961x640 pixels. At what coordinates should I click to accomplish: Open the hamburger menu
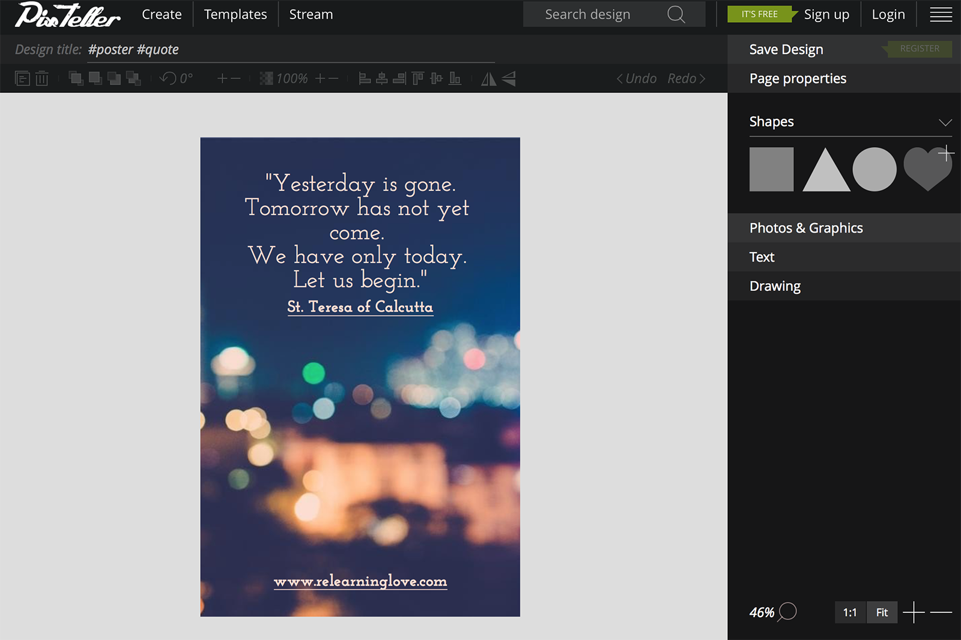pos(941,14)
